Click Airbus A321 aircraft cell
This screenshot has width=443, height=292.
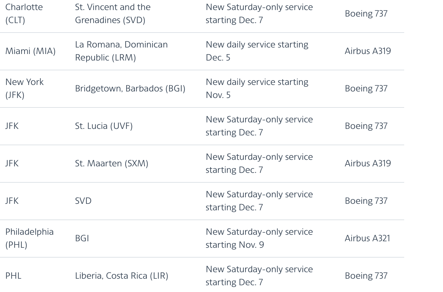point(368,238)
